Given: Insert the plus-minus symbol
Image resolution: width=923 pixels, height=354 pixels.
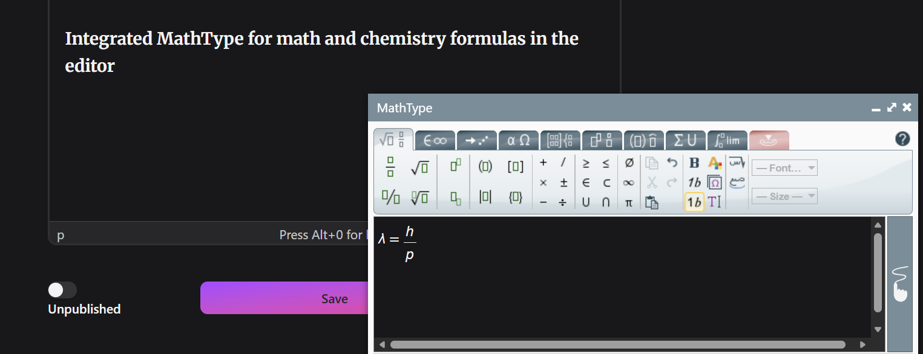Looking at the screenshot, I should 563,182.
